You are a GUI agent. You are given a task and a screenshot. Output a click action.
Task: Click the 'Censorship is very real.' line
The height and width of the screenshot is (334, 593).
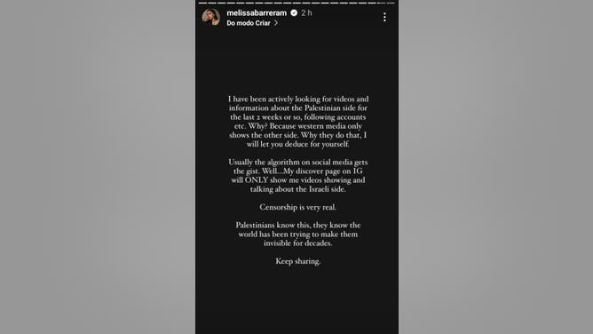point(298,207)
